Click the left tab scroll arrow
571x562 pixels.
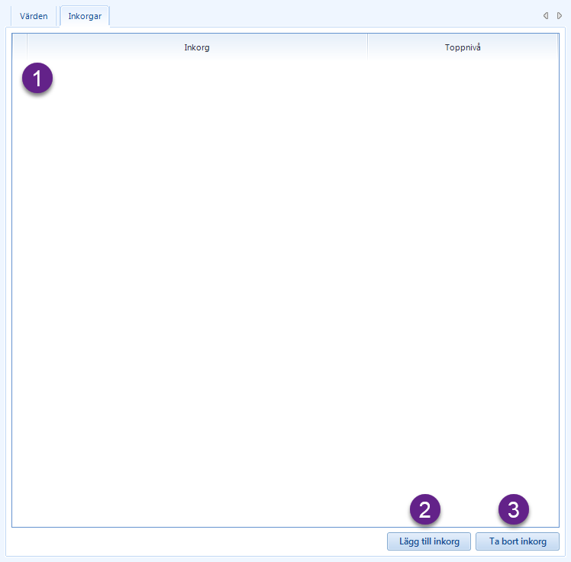pyautogui.click(x=546, y=16)
